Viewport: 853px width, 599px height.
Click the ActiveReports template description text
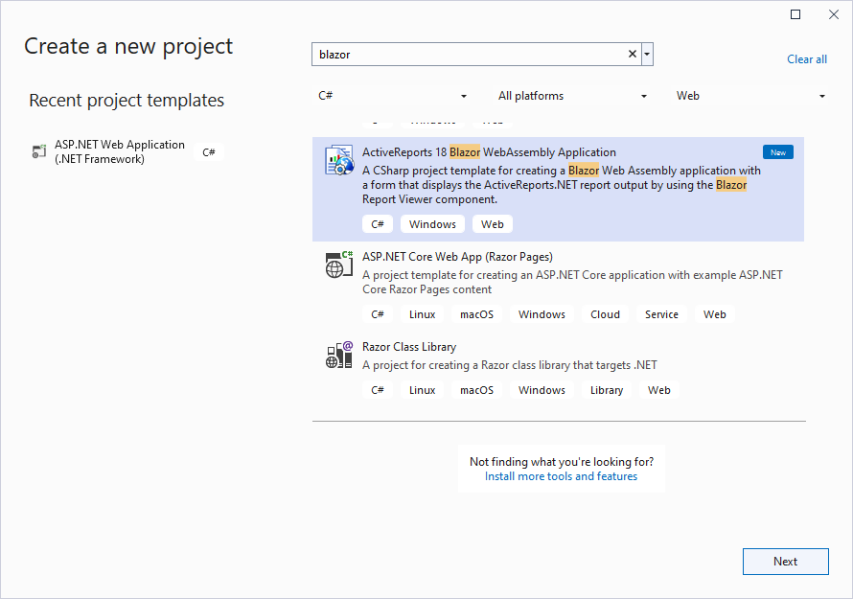click(x=562, y=185)
